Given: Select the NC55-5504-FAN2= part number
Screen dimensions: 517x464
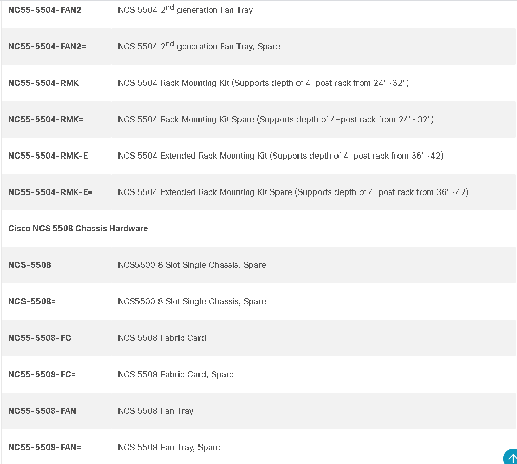Looking at the screenshot, I should pos(47,47).
